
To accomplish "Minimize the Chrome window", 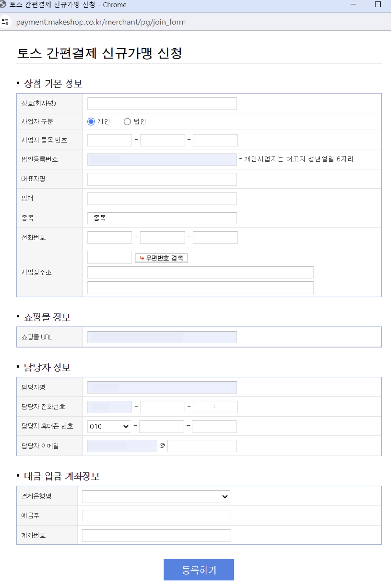I will point(353,4).
